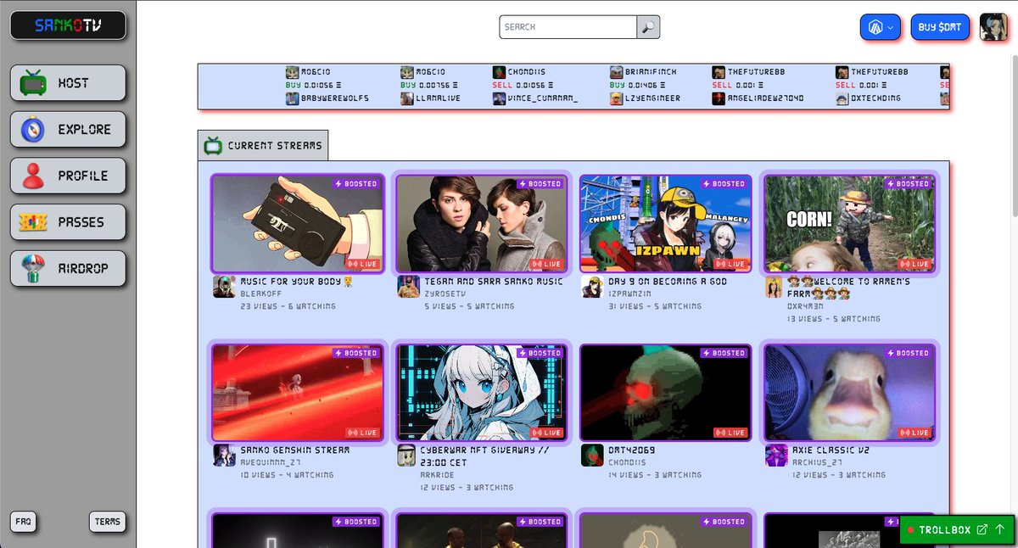Click the title 'Welcome to Ramen's Farm'
This screenshot has height=548, width=1018.
pos(848,288)
